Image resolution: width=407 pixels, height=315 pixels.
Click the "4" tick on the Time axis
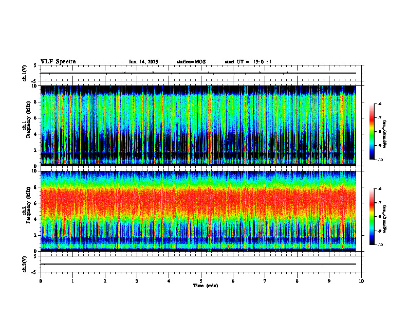point(169,281)
